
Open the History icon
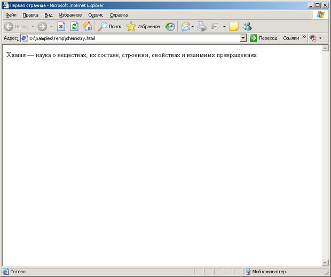(x=170, y=27)
